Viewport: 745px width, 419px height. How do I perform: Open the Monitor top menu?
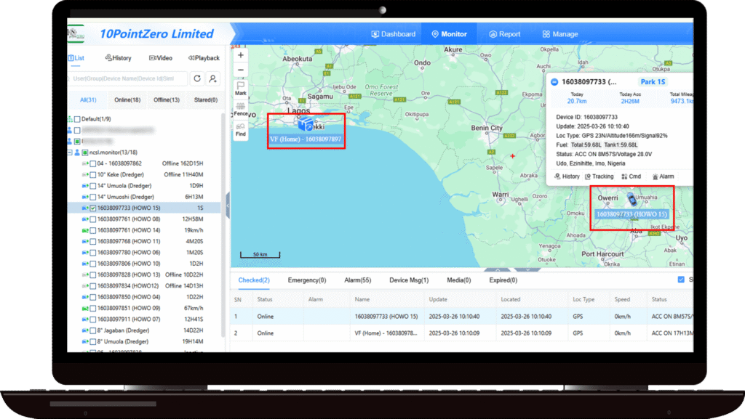(449, 34)
